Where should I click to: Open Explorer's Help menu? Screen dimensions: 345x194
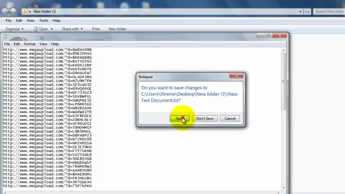coord(56,20)
